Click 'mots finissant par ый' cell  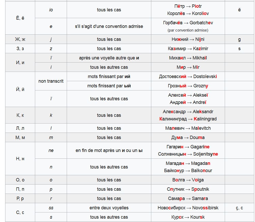109,86
